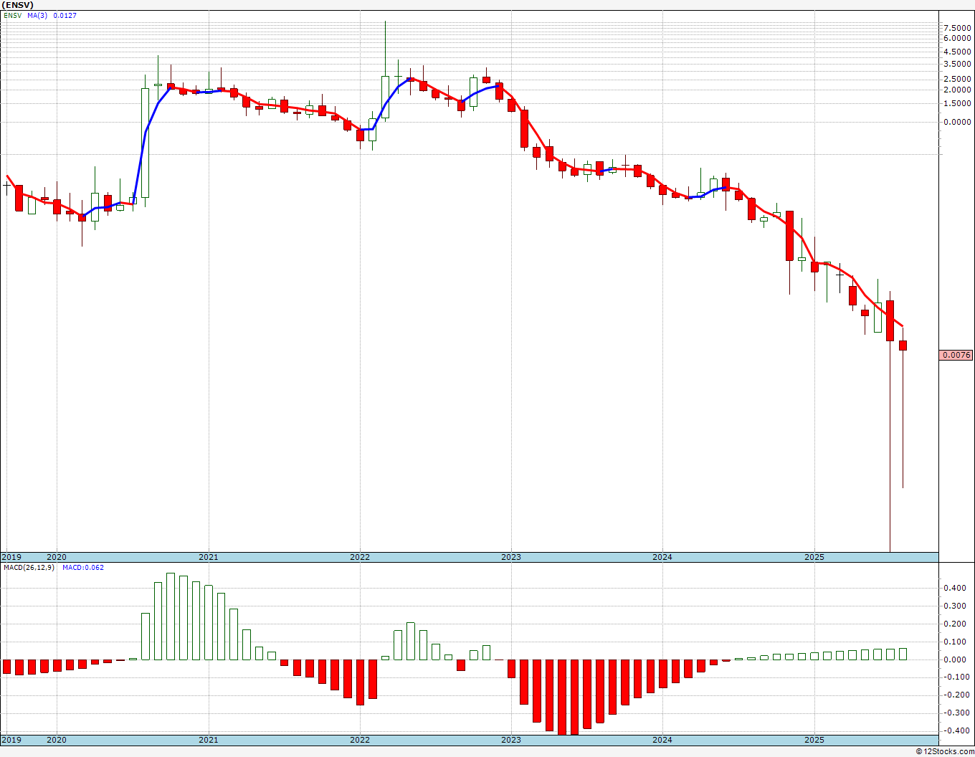Click the current price tag 0.0076
Viewport: 975px width, 757px height.
(956, 355)
